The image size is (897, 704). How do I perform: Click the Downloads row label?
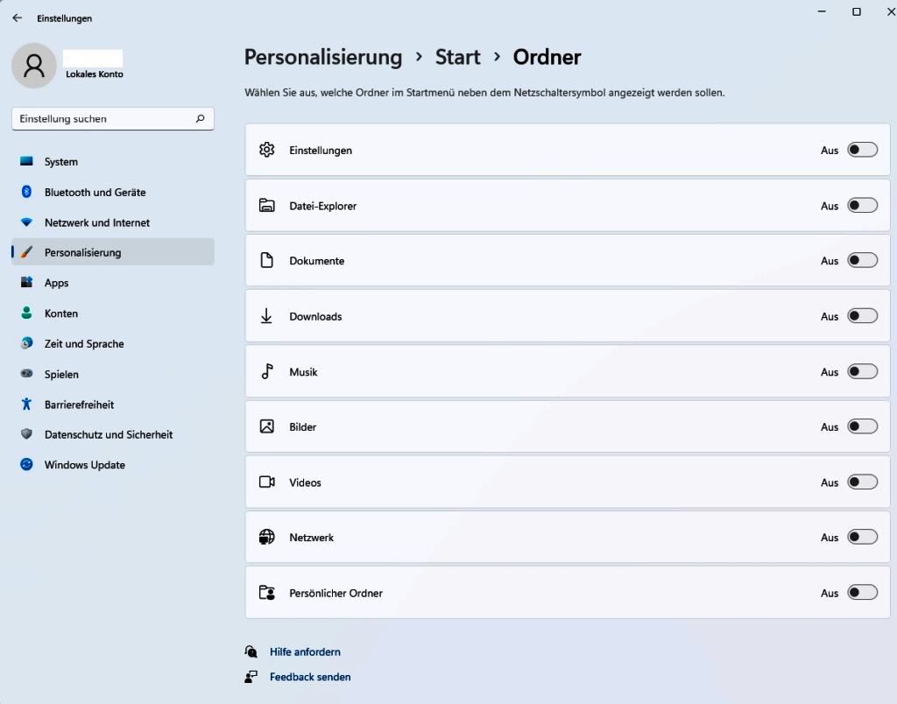315,316
